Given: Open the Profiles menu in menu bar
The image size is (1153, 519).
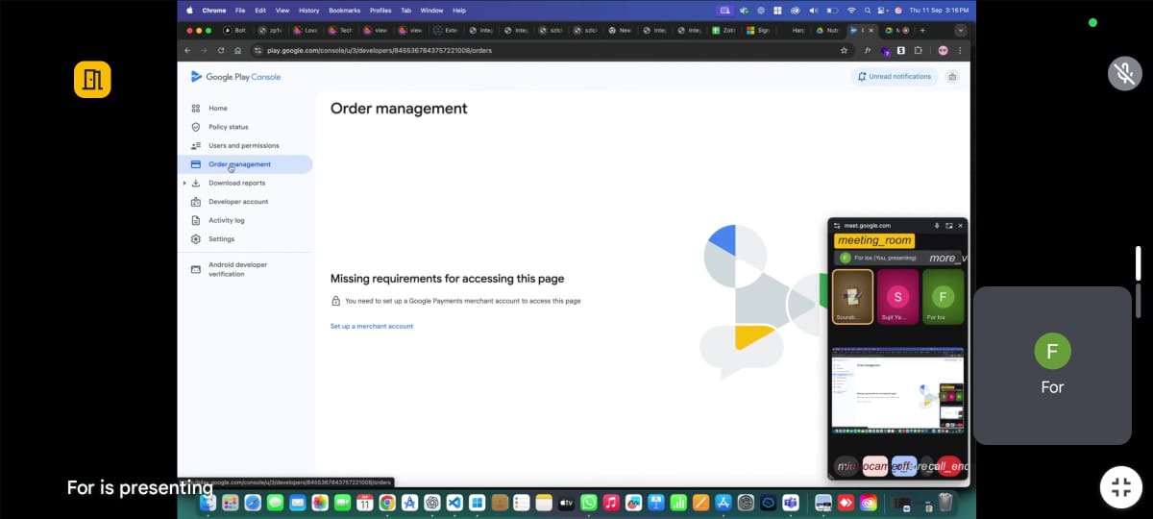Looking at the screenshot, I should [380, 11].
